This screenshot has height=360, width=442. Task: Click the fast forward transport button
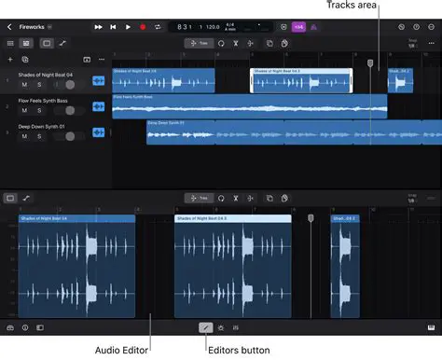[x=98, y=27]
